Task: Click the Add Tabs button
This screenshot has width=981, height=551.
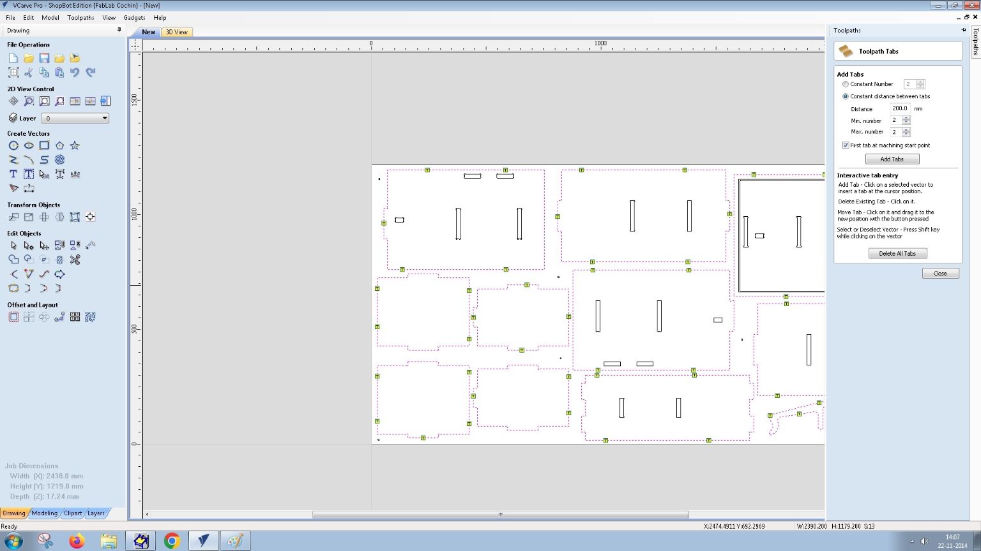Action: coord(892,159)
